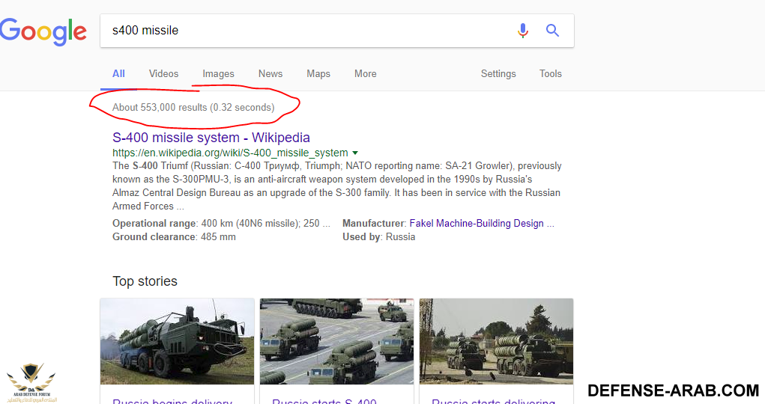This screenshot has height=404, width=765.
Task: Click the blue magnifier search icon
Action: tap(552, 30)
